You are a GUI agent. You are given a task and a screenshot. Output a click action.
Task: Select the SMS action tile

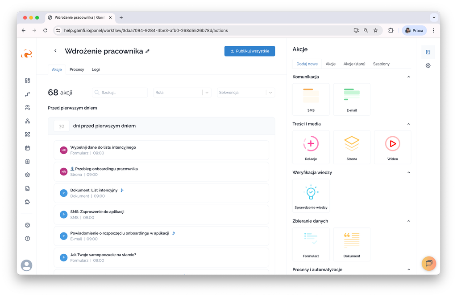[x=311, y=99]
